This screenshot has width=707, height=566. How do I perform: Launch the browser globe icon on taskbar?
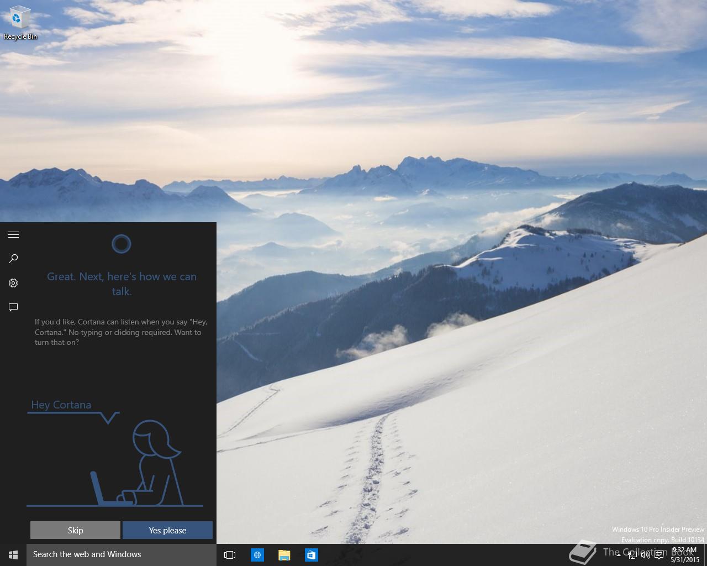click(x=257, y=555)
